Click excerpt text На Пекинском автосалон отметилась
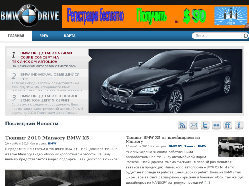The width and height of the screenshot is (249, 186). pos(43,66)
